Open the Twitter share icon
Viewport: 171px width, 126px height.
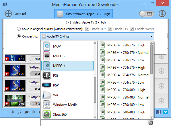tap(166, 112)
